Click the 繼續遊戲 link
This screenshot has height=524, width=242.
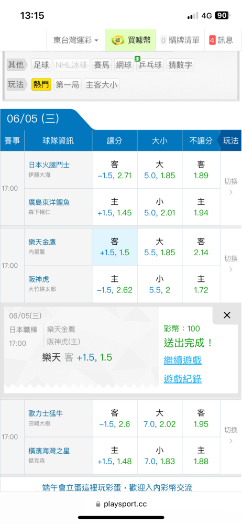click(182, 361)
